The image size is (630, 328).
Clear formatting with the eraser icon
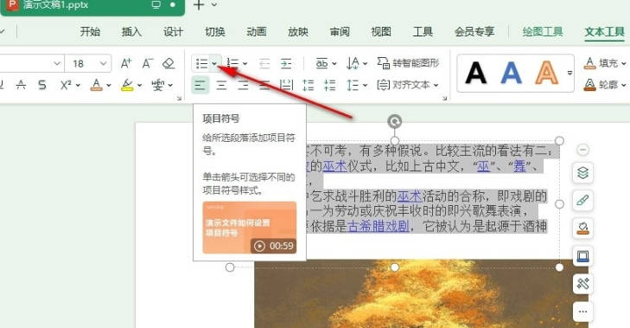[169, 63]
